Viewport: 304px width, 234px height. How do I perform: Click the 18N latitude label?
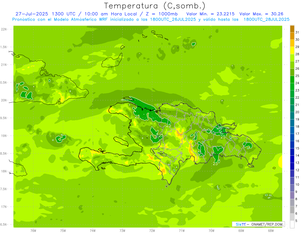[x=4, y=171]
